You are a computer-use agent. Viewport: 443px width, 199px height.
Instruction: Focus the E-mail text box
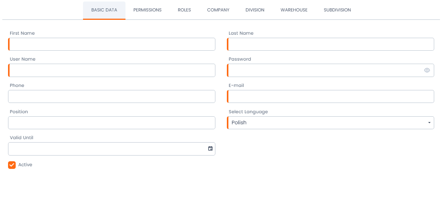coord(331,96)
